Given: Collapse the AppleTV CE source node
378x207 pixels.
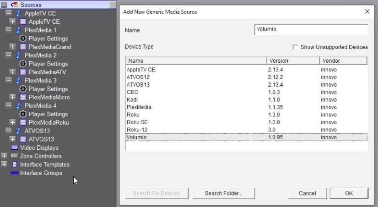Looking at the screenshot, I should (8, 13).
